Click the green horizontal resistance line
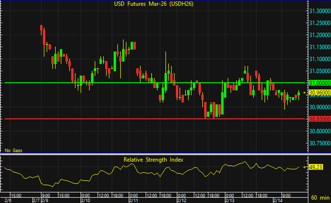The height and width of the screenshot is (203, 331). tap(147, 82)
